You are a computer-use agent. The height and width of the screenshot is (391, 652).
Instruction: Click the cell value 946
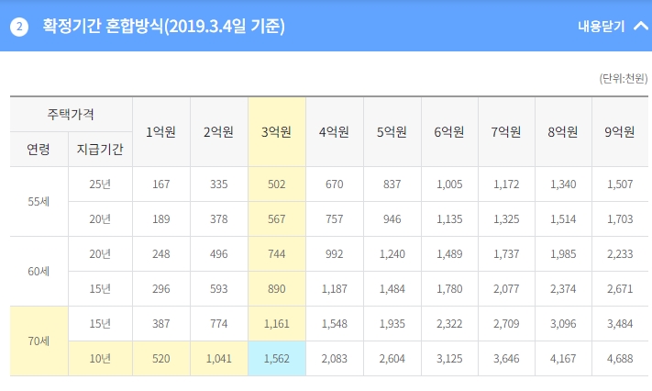[392, 219]
